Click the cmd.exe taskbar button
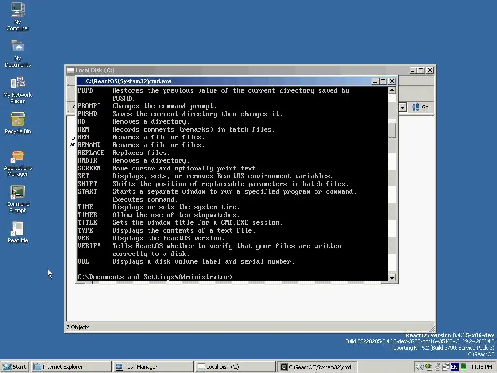 pyautogui.click(x=317, y=367)
